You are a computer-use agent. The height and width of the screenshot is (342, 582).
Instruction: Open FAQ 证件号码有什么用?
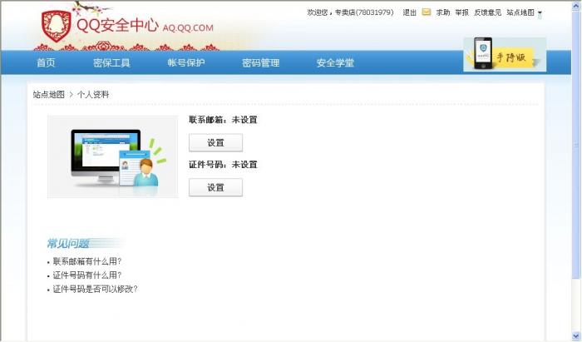click(x=87, y=275)
